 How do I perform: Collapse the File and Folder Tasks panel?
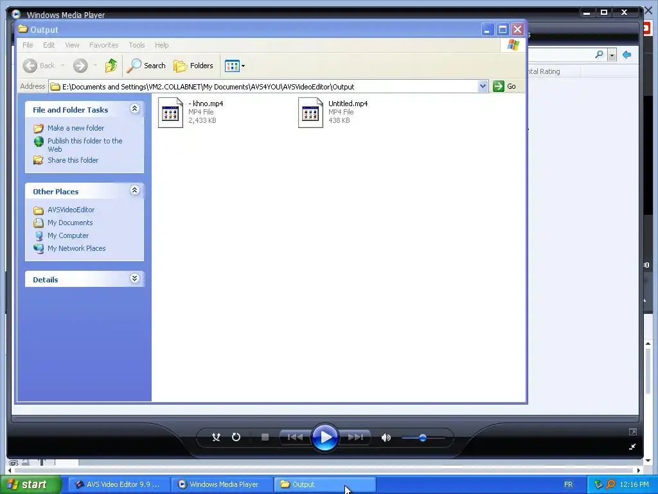point(134,109)
